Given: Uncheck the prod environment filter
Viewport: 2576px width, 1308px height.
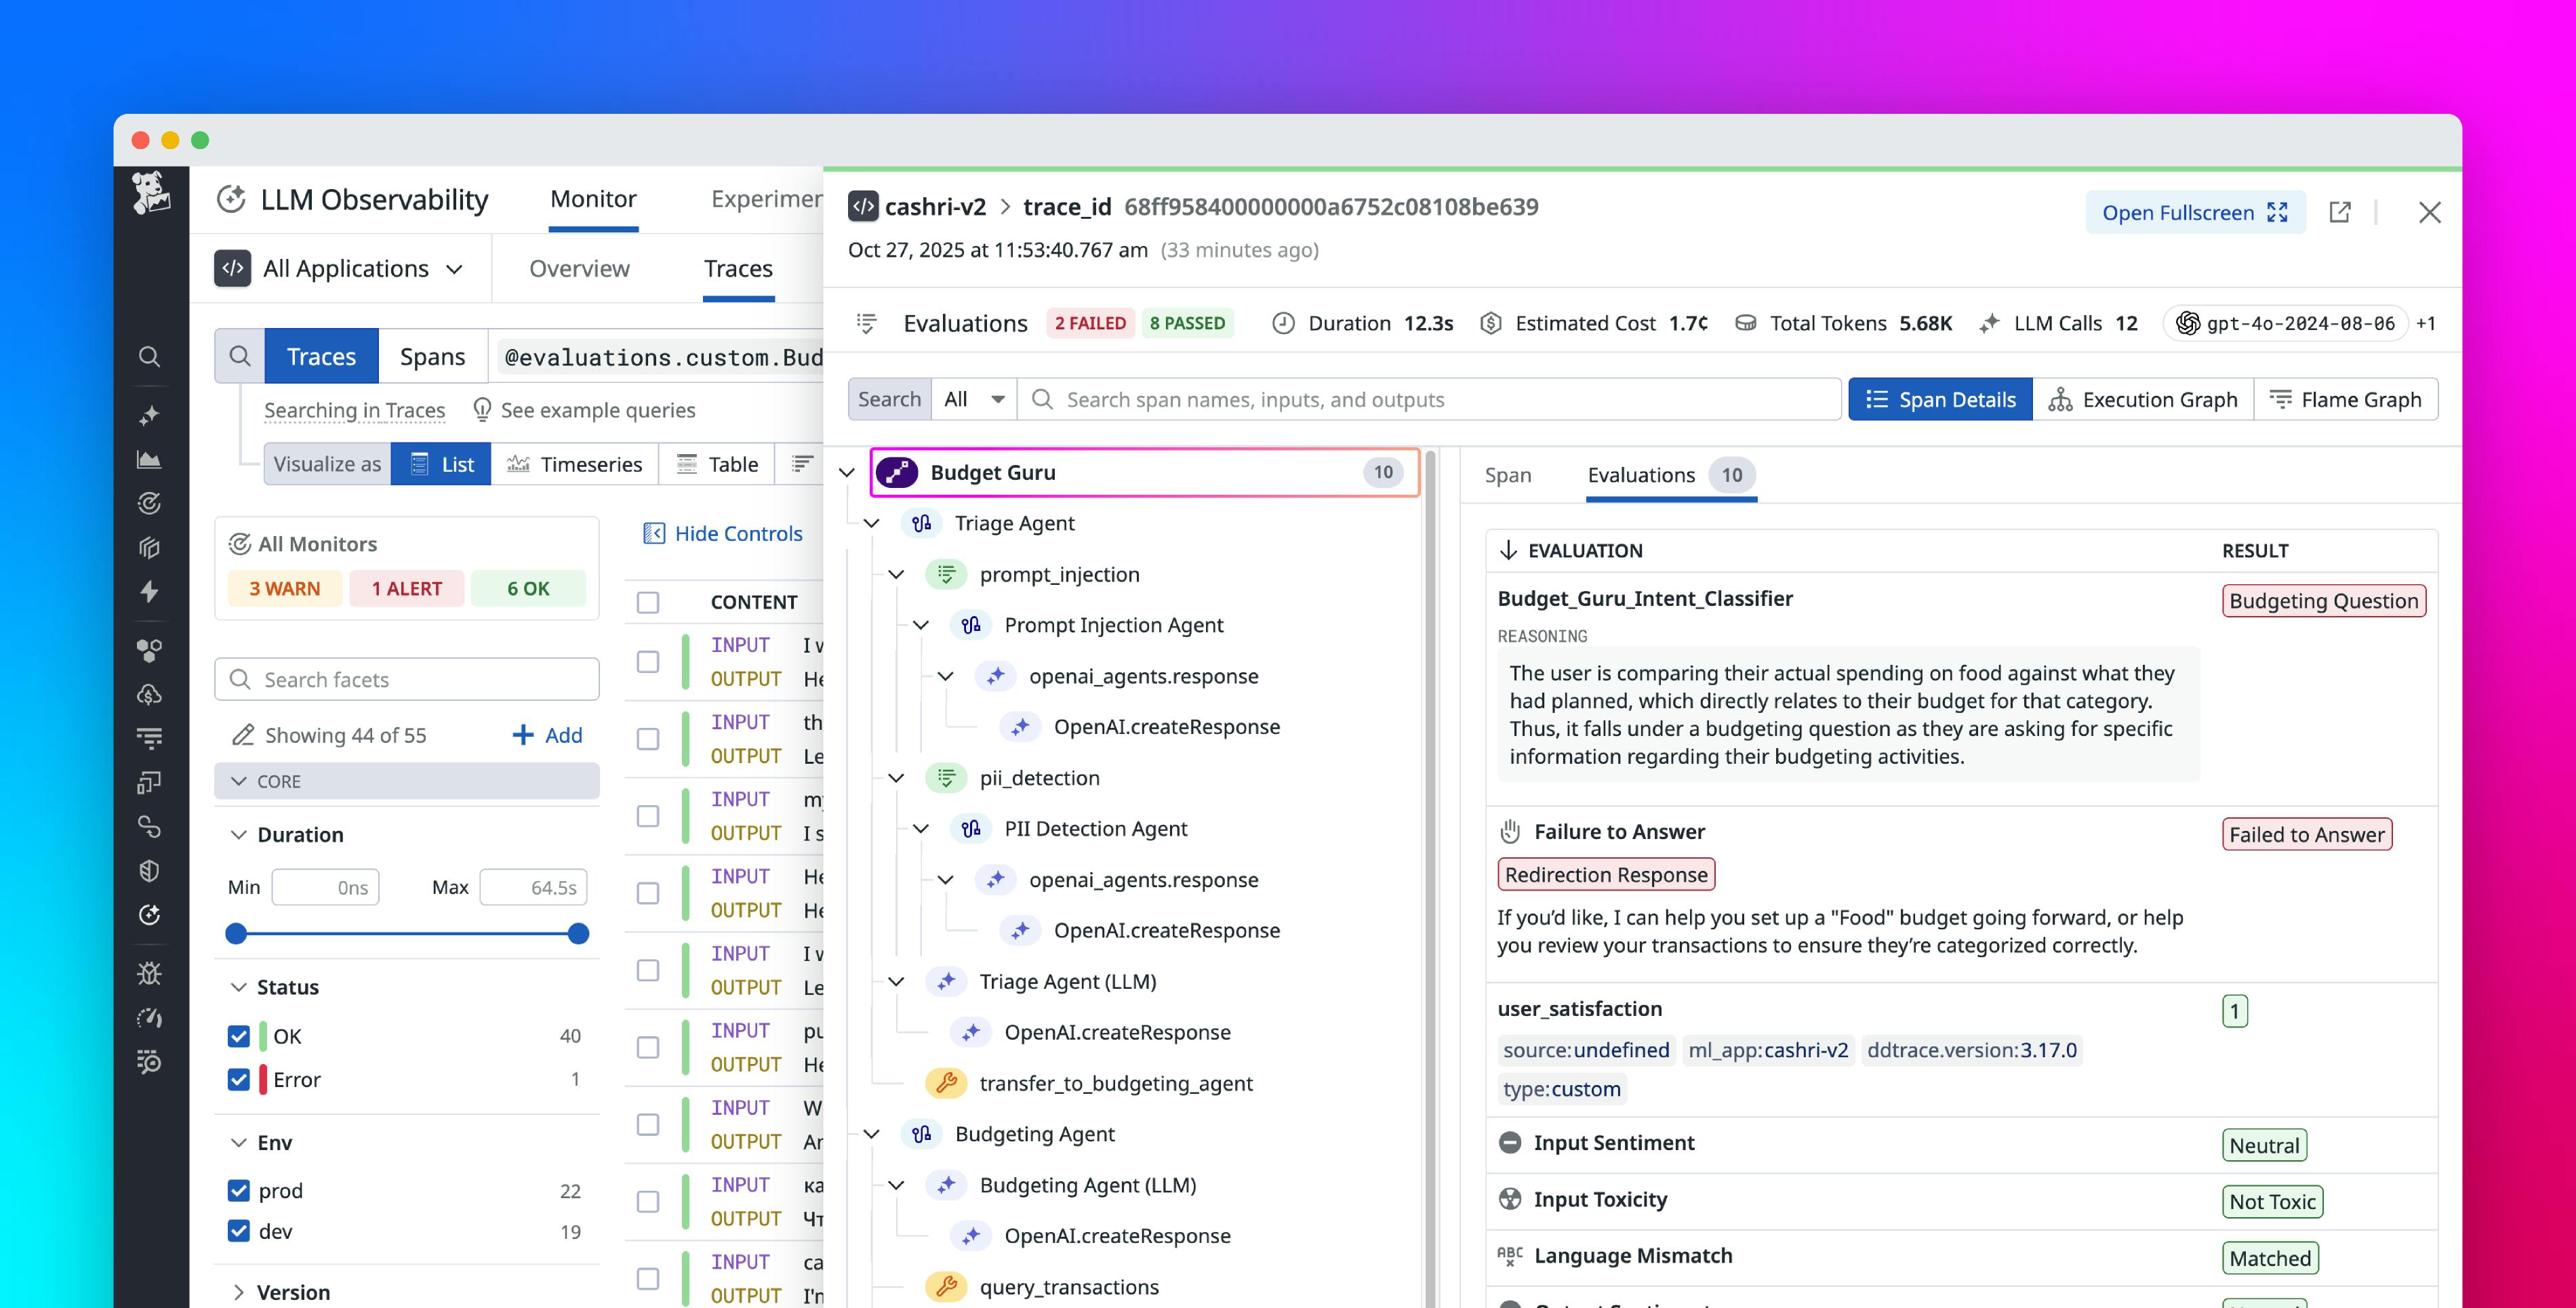Looking at the screenshot, I should point(238,1190).
